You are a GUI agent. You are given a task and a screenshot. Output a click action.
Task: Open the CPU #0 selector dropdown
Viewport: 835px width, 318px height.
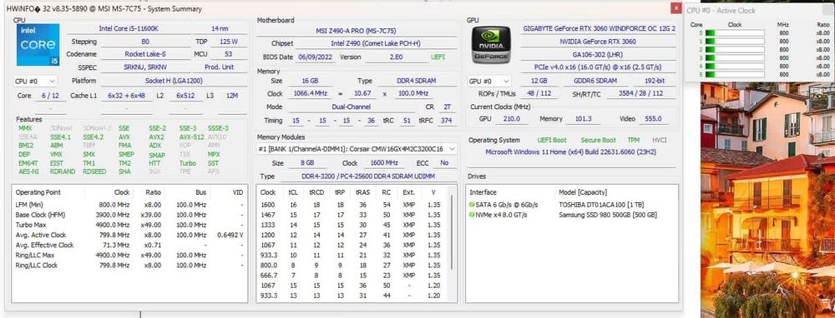point(35,82)
